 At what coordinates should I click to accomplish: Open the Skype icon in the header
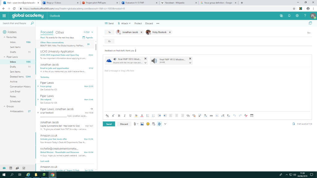click(x=281, y=15)
